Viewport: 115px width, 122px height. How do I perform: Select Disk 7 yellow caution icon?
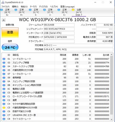pos(73,10)
